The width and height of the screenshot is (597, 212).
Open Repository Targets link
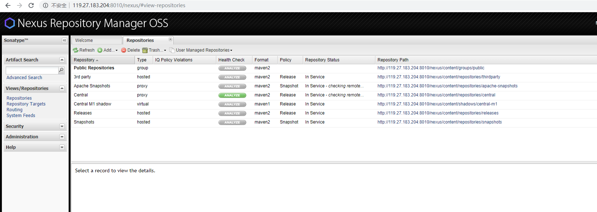coord(26,104)
